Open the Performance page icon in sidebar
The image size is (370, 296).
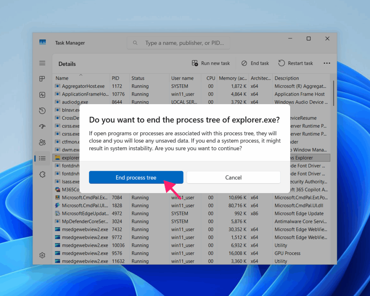pyautogui.click(x=42, y=95)
